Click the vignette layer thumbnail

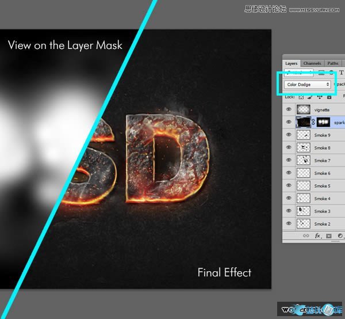click(303, 109)
